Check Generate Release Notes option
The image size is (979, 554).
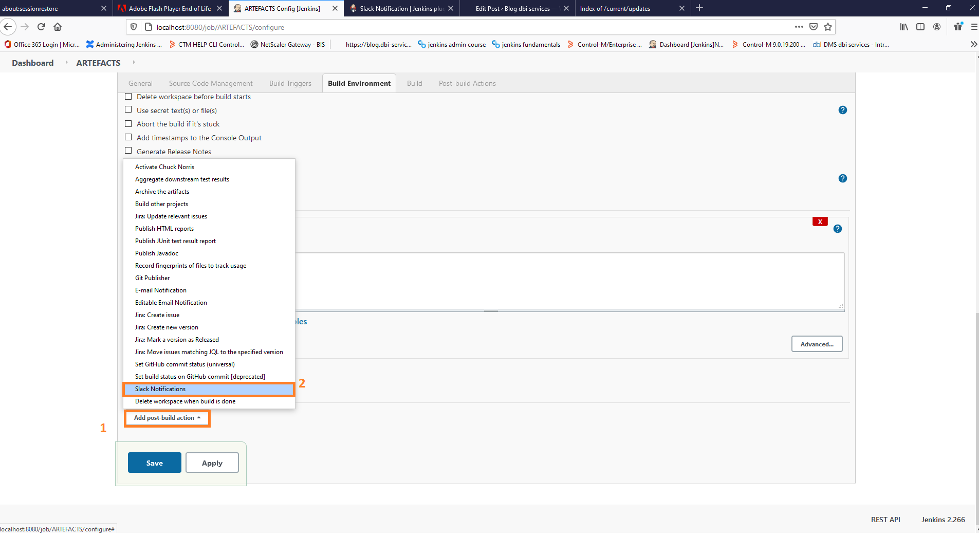[x=128, y=151]
